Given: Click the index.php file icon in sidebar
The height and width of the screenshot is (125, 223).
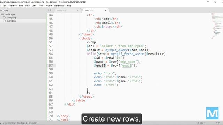Looking at the screenshot, I should click(5, 21).
